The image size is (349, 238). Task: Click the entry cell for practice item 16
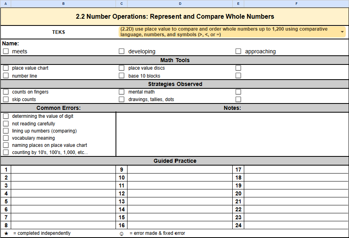click(180, 225)
